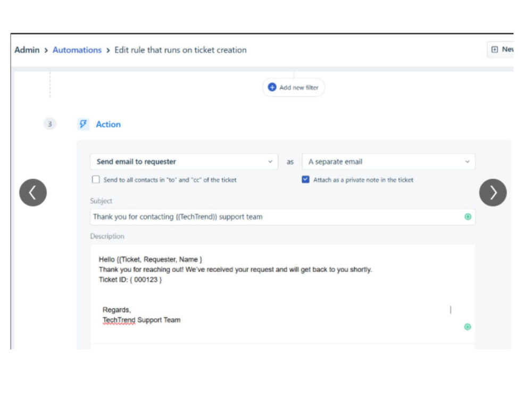The width and height of the screenshot is (532, 399).
Task: Click the Description field label
Action: [107, 236]
